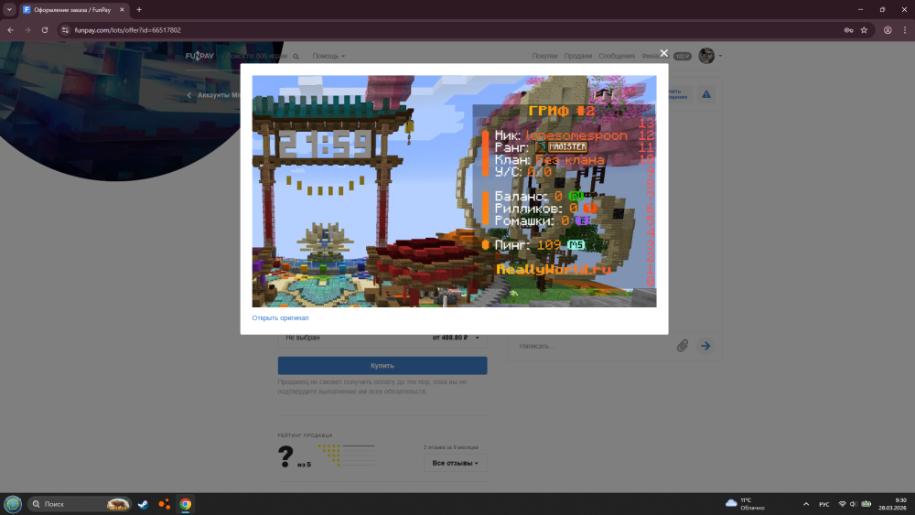Image resolution: width=915 pixels, height=515 pixels.
Task: Click the blue 'Купить' button
Action: tap(382, 366)
